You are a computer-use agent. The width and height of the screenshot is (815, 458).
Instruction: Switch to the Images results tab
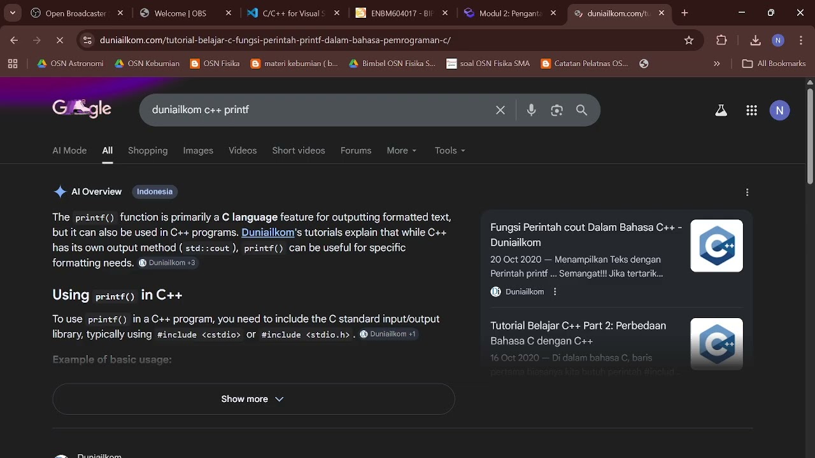click(198, 151)
